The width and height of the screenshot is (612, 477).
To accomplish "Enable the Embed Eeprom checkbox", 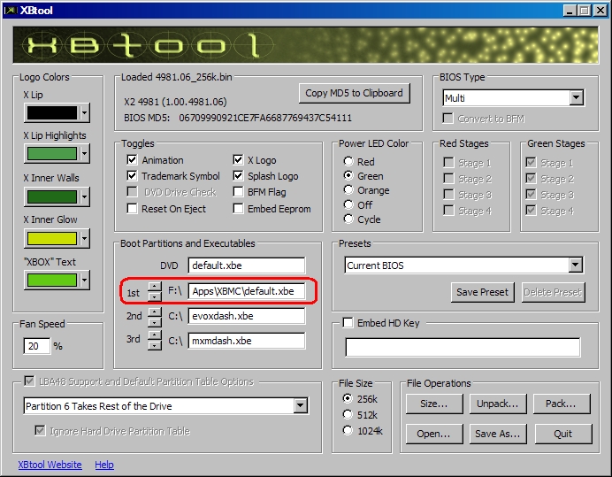I will coord(238,209).
